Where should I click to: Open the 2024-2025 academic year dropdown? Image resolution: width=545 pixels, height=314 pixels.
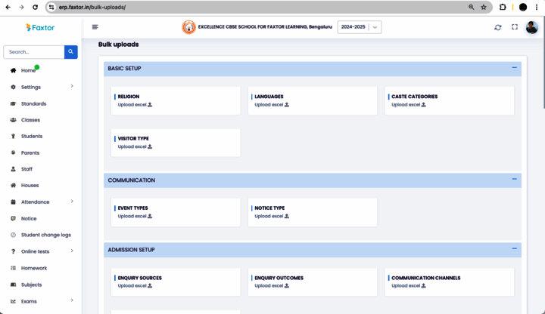(x=360, y=27)
